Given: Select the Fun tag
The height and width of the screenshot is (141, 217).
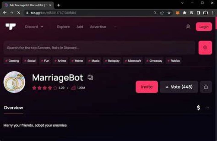Looking at the screenshot, I should 45,61.
